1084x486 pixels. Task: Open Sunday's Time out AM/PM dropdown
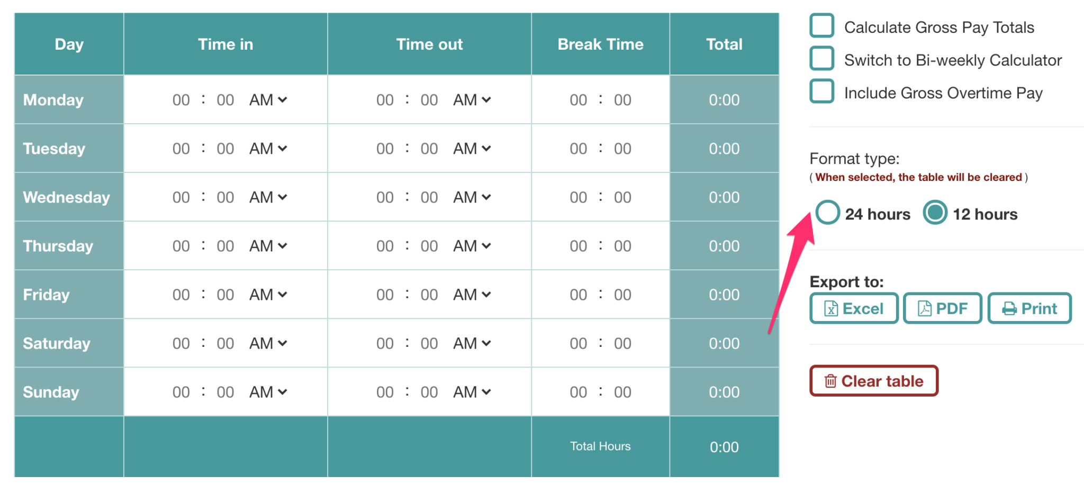[472, 391]
